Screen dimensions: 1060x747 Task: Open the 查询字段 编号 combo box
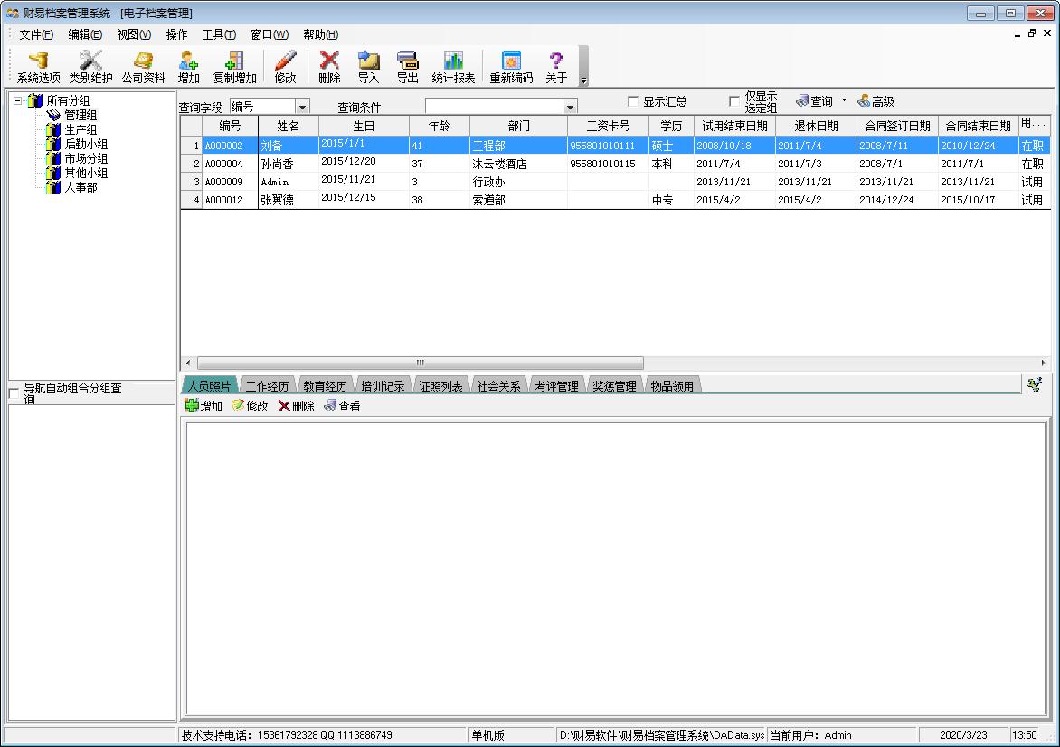coord(269,106)
